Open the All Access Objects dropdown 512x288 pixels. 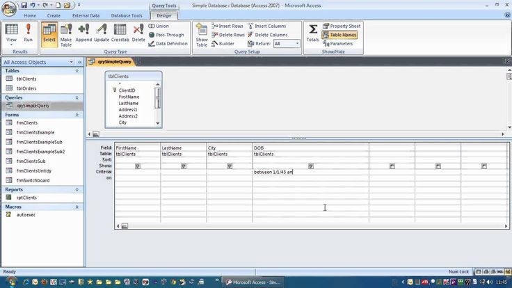pos(71,62)
